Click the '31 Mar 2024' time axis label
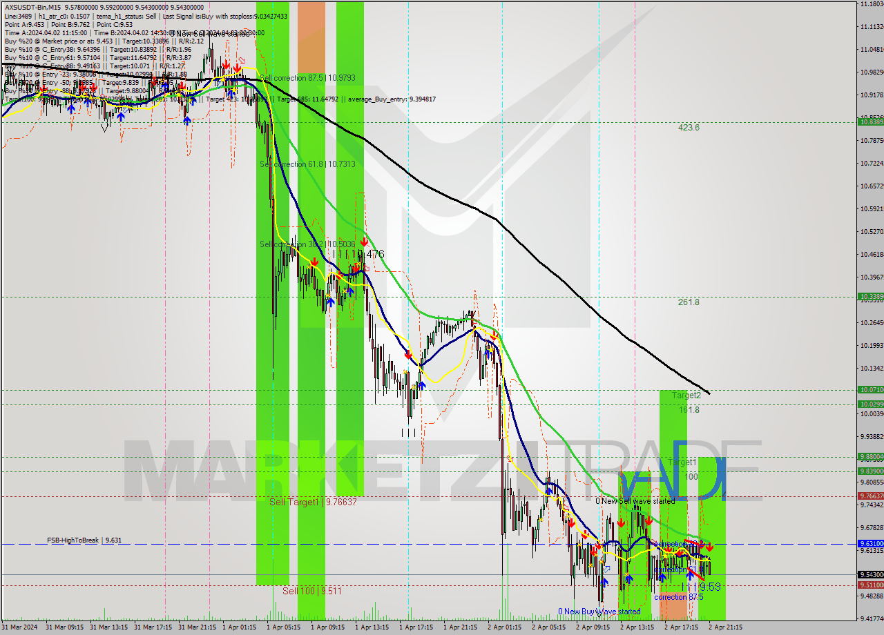884x635 pixels. click(x=20, y=627)
